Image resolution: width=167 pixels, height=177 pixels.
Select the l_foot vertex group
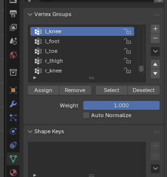click(82, 41)
